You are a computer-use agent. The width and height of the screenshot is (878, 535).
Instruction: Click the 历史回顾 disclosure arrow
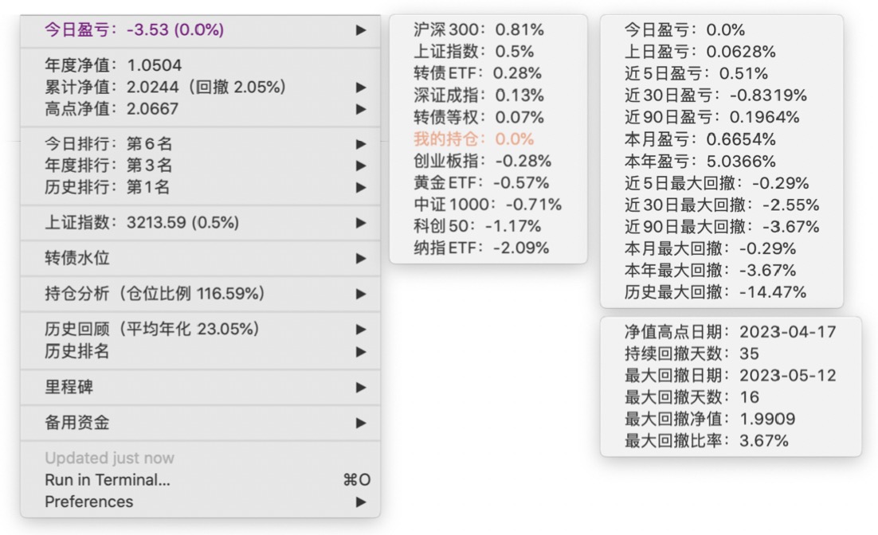[361, 330]
